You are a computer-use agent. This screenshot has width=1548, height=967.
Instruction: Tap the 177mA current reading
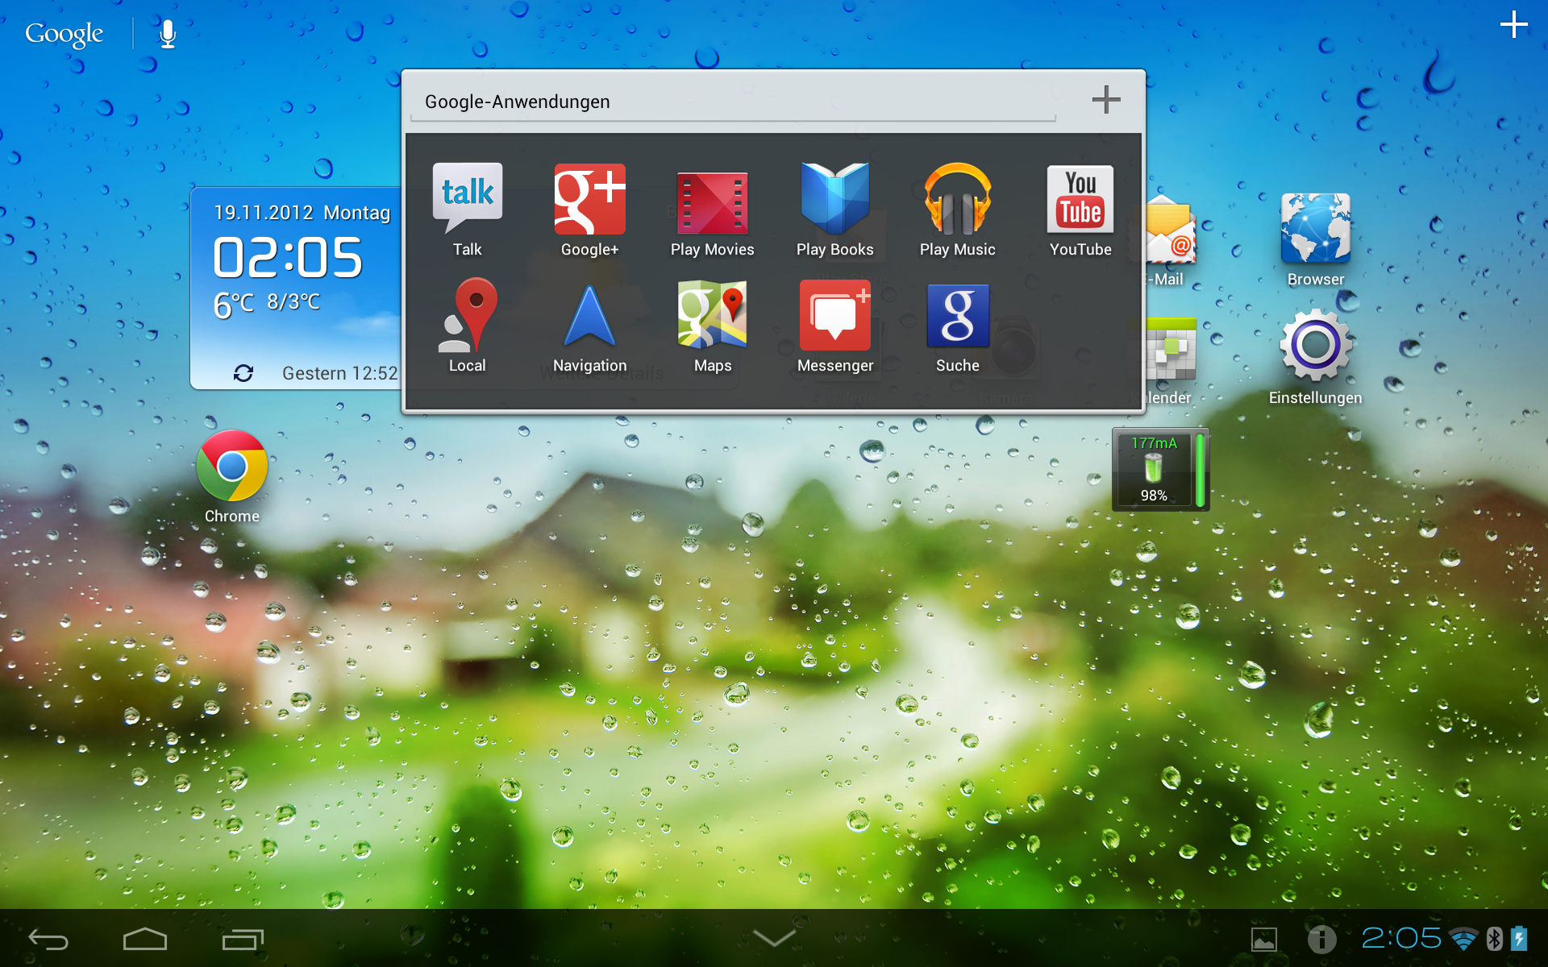1154,443
